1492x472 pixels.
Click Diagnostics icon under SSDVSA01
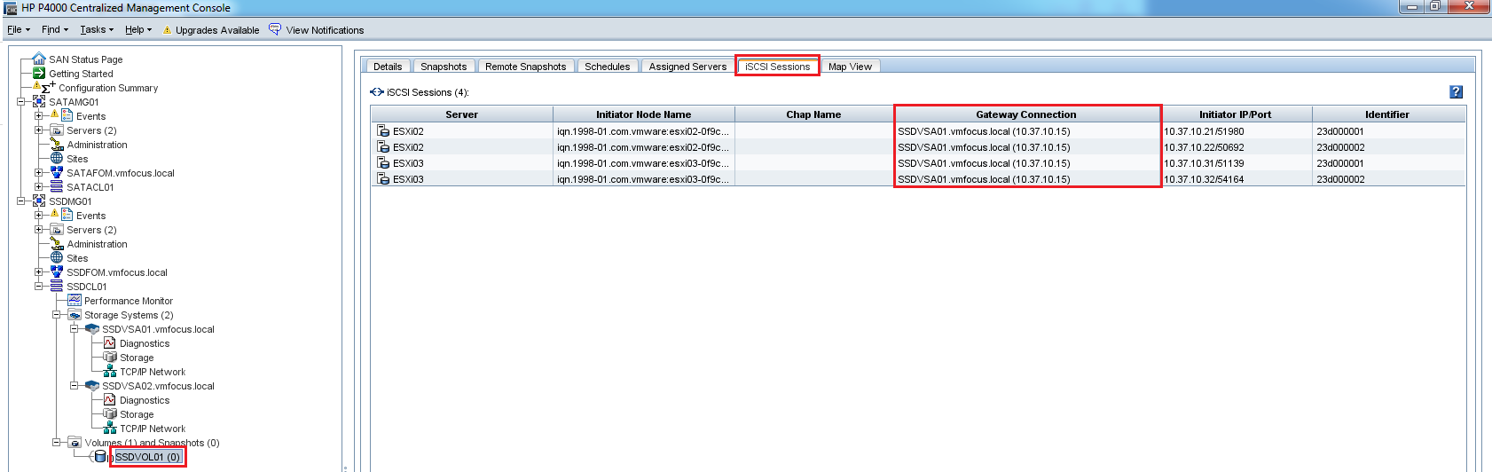110,343
